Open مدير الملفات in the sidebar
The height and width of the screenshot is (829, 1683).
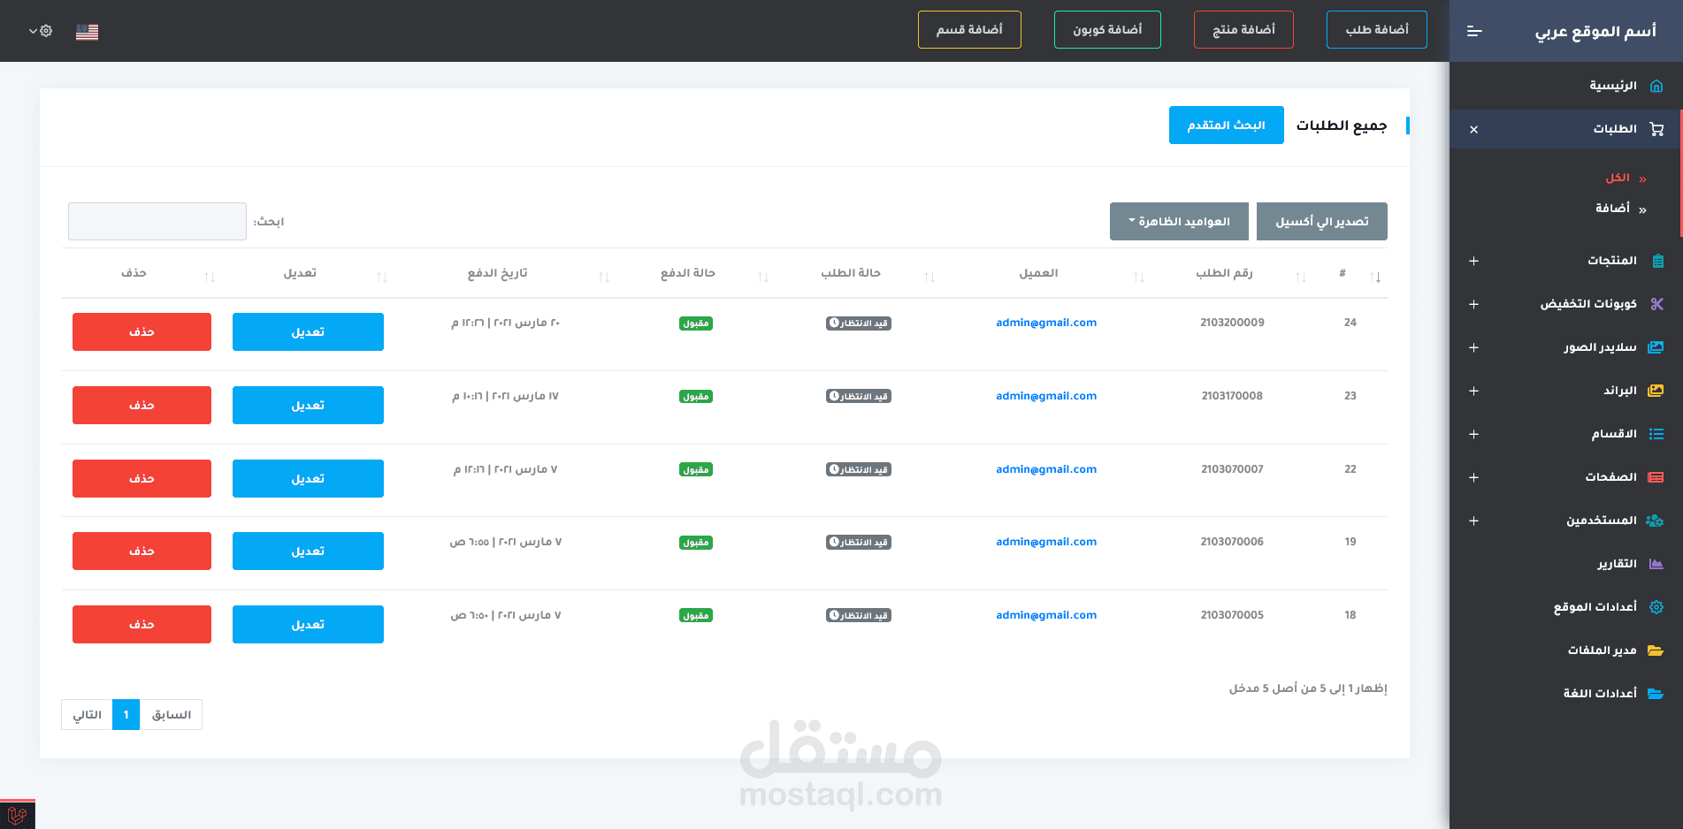pos(1602,650)
